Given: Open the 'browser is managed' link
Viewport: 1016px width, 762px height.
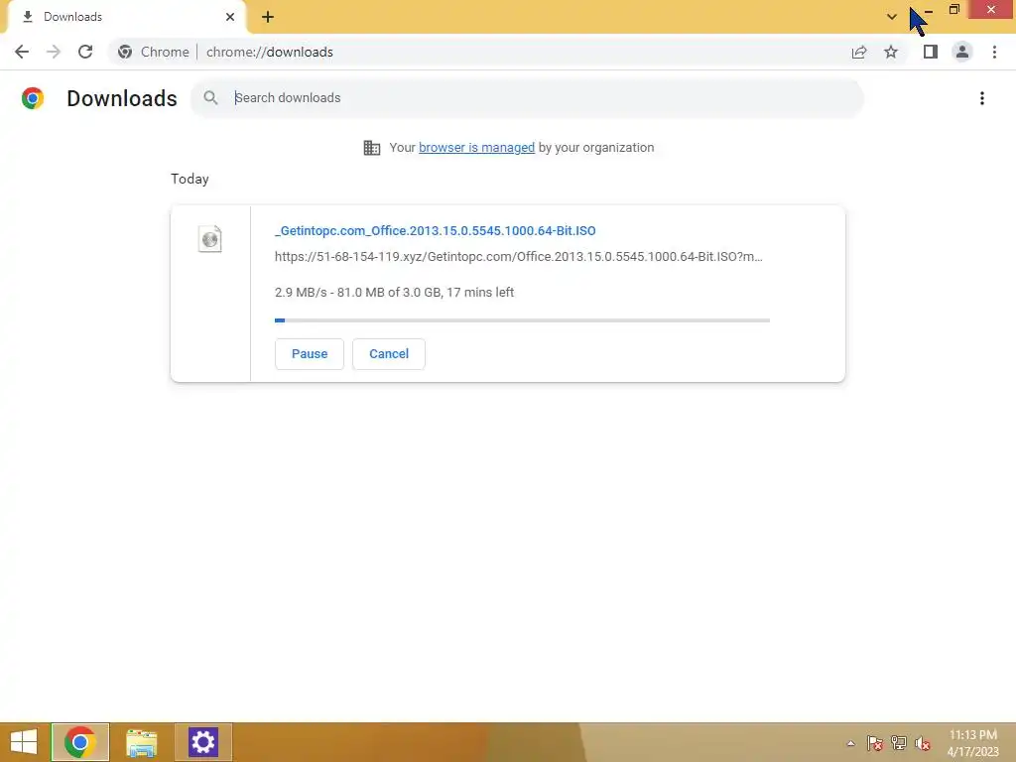Looking at the screenshot, I should pos(476,148).
